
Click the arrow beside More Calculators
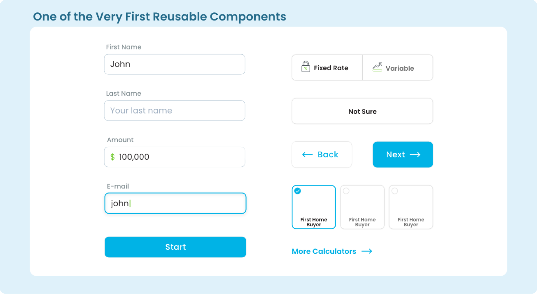pos(367,251)
